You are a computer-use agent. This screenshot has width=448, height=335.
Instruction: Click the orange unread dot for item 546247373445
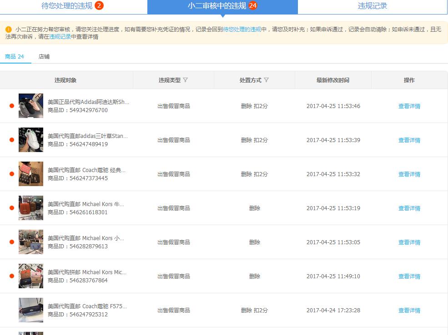pos(12,174)
